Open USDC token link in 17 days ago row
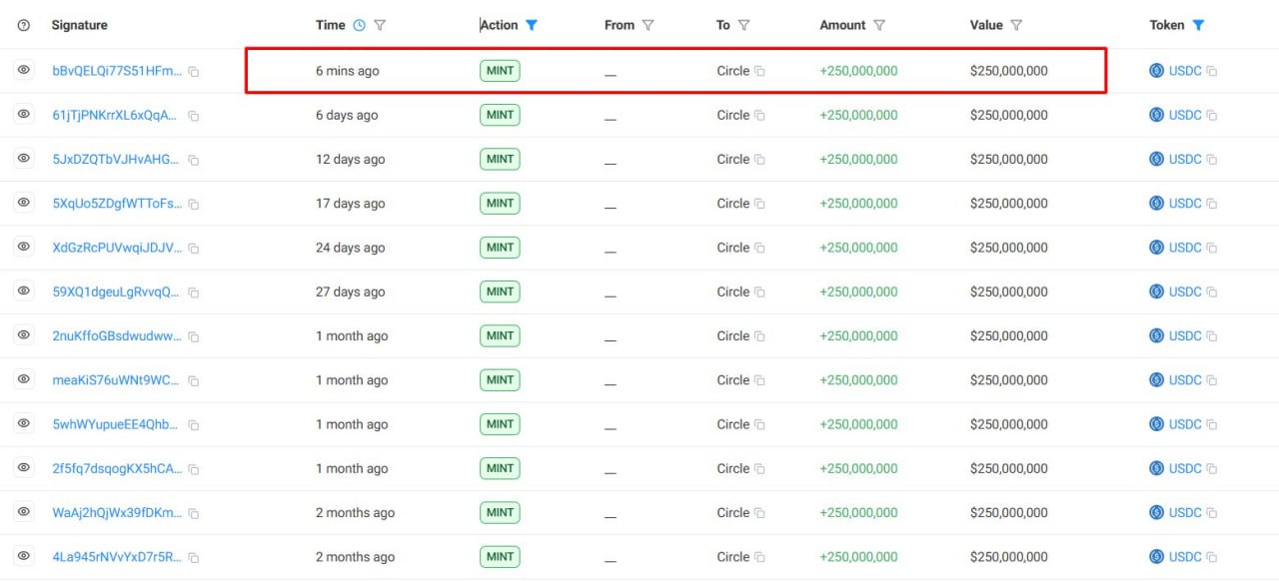1279x581 pixels. [x=1185, y=204]
